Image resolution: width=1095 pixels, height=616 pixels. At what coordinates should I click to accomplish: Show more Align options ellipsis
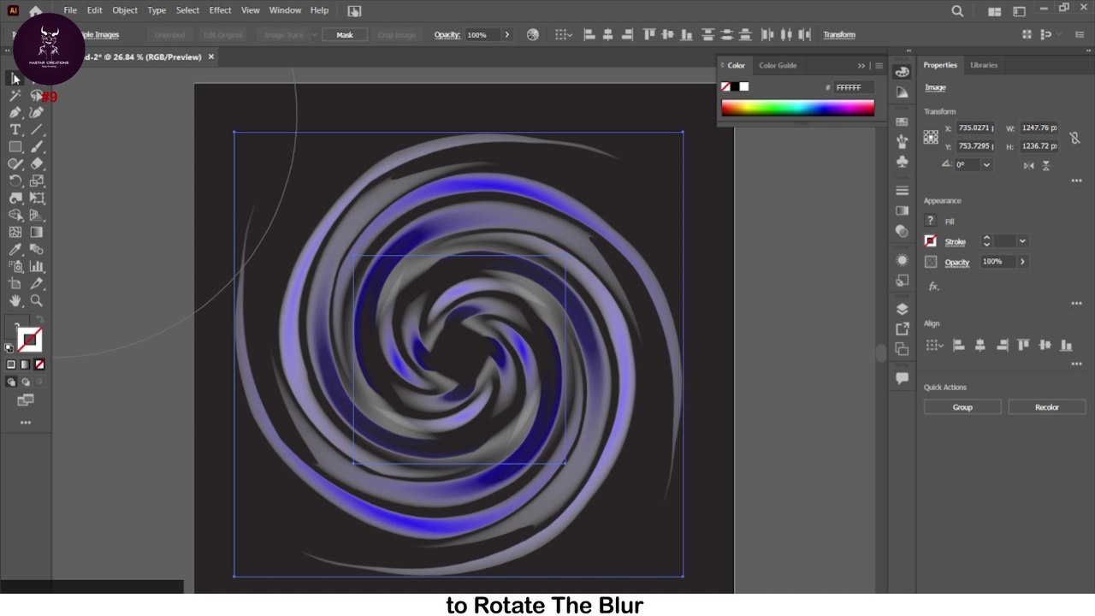1076,364
